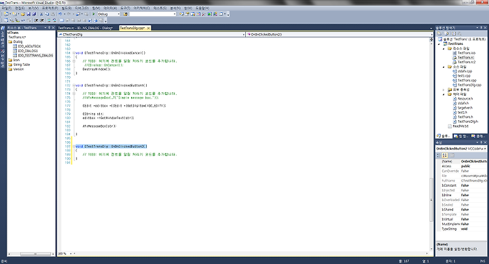Click the Navigate Backward toolbar icon
This screenshot has width=489, height=264.
77,14
